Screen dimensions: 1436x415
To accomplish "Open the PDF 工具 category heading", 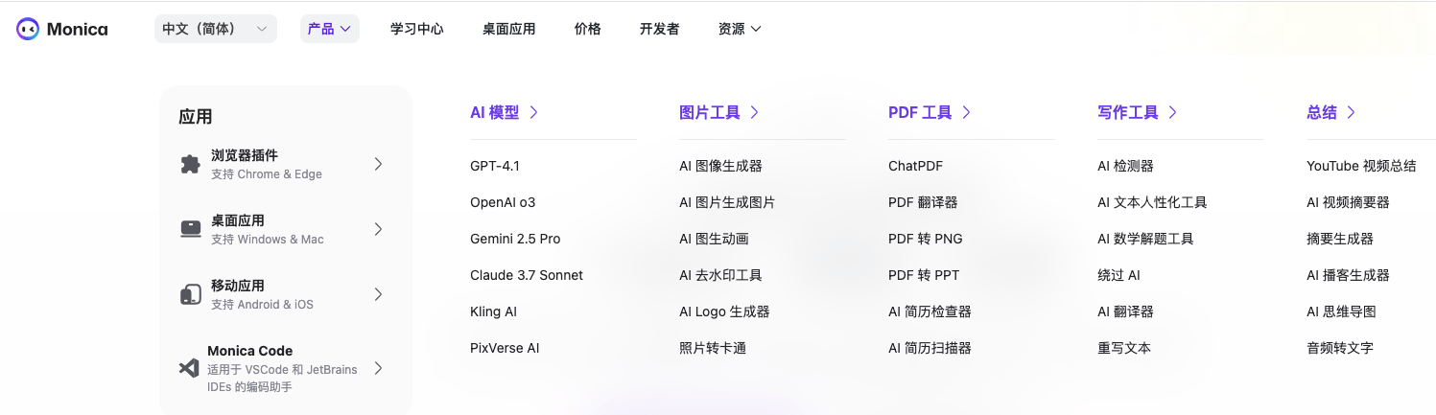I will point(930,112).
